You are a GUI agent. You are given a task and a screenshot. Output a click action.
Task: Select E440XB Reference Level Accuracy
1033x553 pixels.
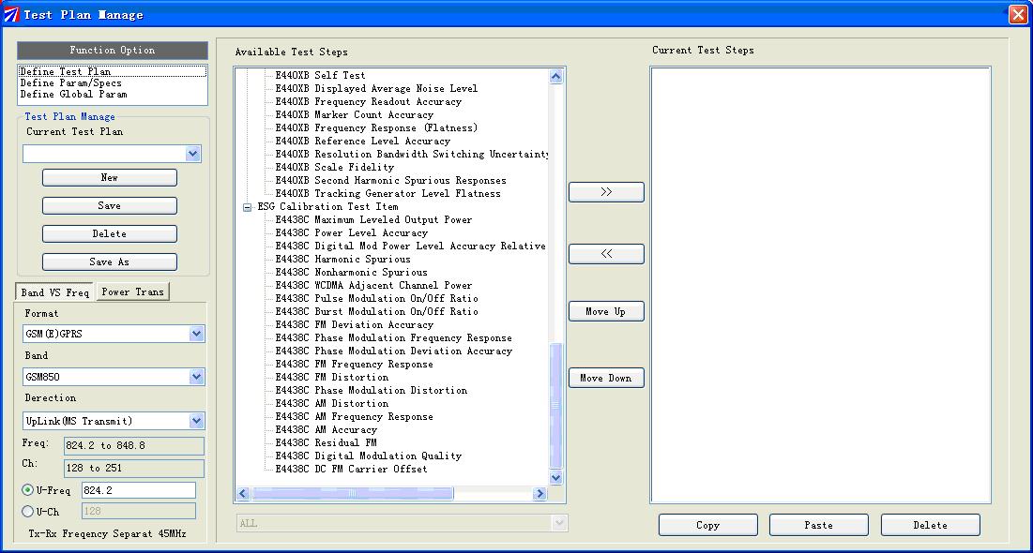362,141
